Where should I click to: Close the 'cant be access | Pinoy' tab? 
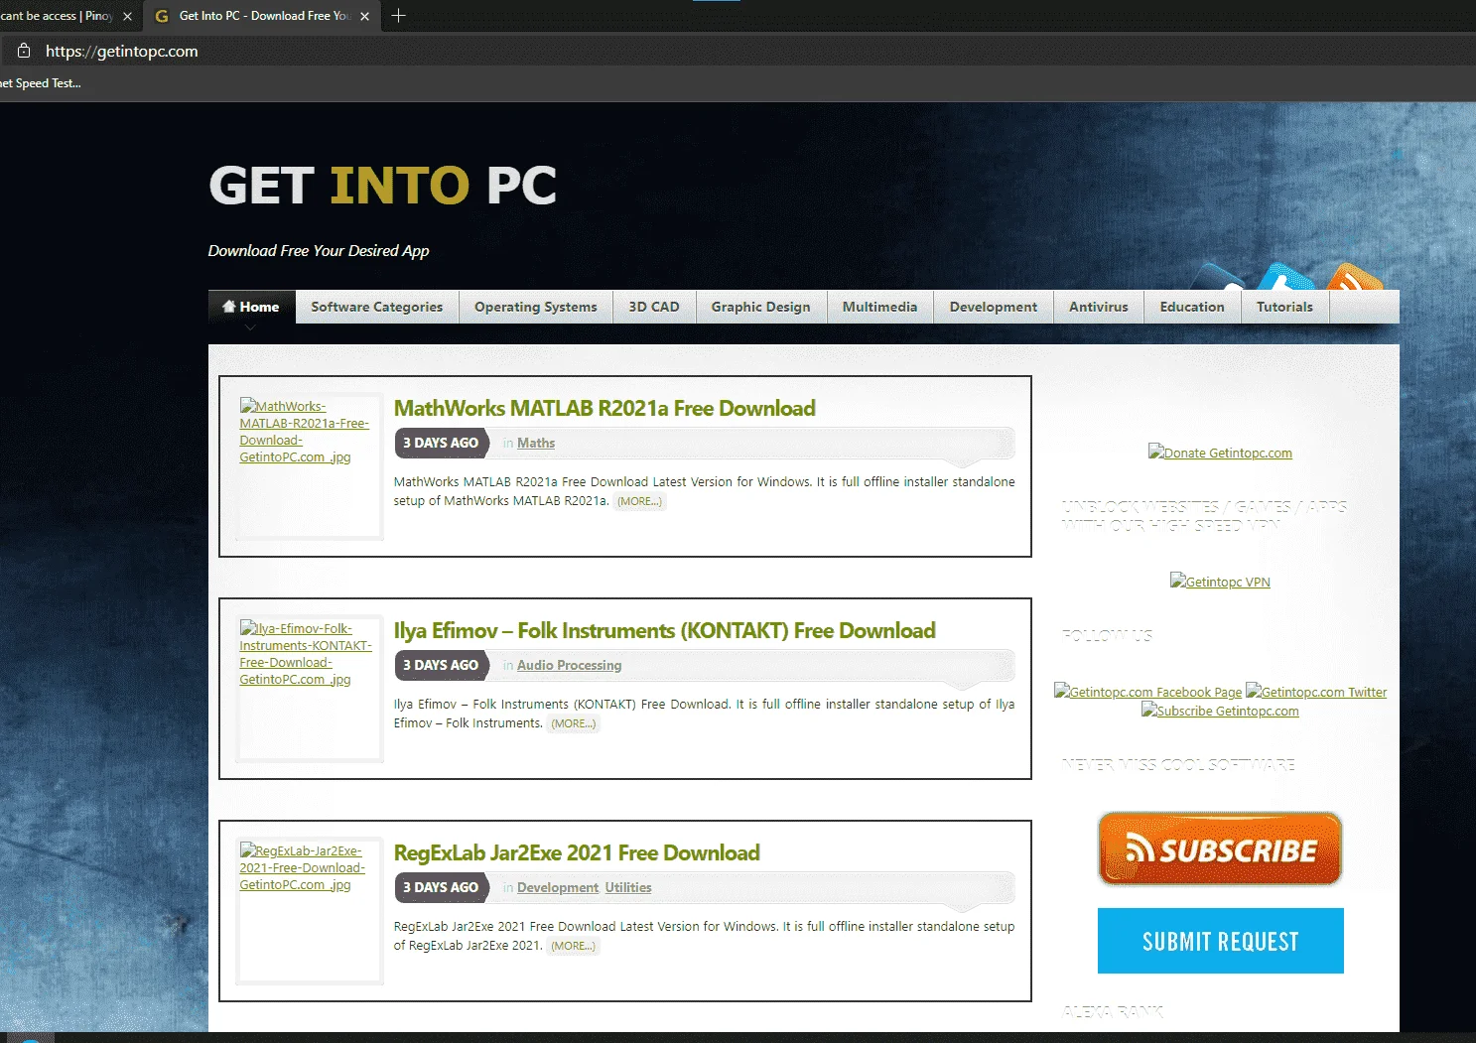127,16
